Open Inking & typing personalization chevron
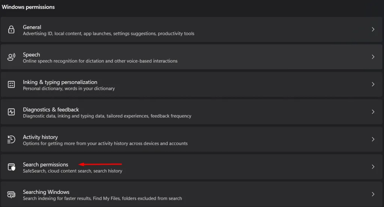Screen dimensions: 384x207 coord(373,84)
